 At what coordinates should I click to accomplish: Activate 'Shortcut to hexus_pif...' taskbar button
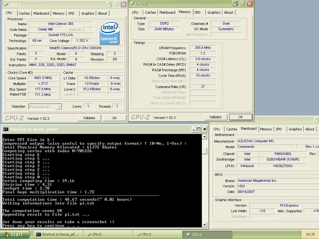click(58, 234)
